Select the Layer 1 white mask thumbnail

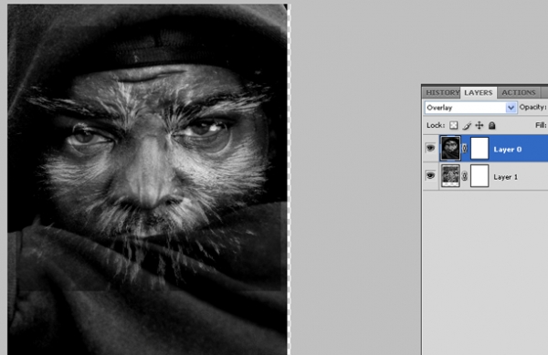pyautogui.click(x=479, y=176)
